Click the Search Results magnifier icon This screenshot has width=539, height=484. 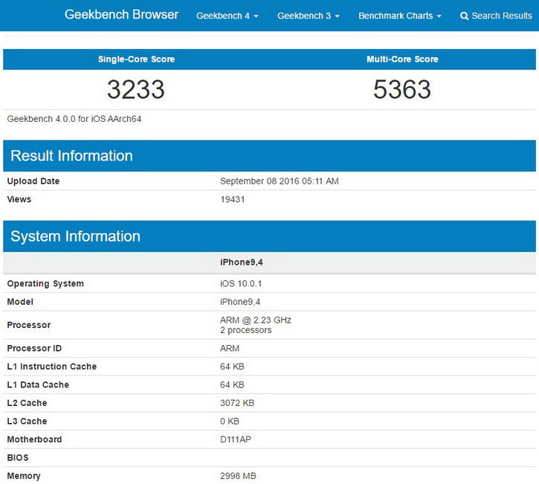point(464,16)
